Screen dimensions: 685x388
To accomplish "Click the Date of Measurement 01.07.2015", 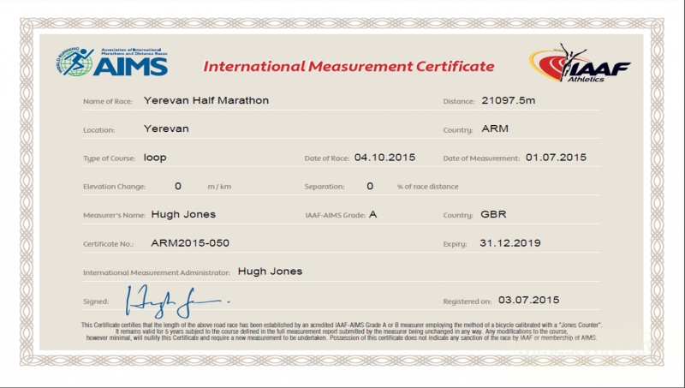I will coord(557,158).
